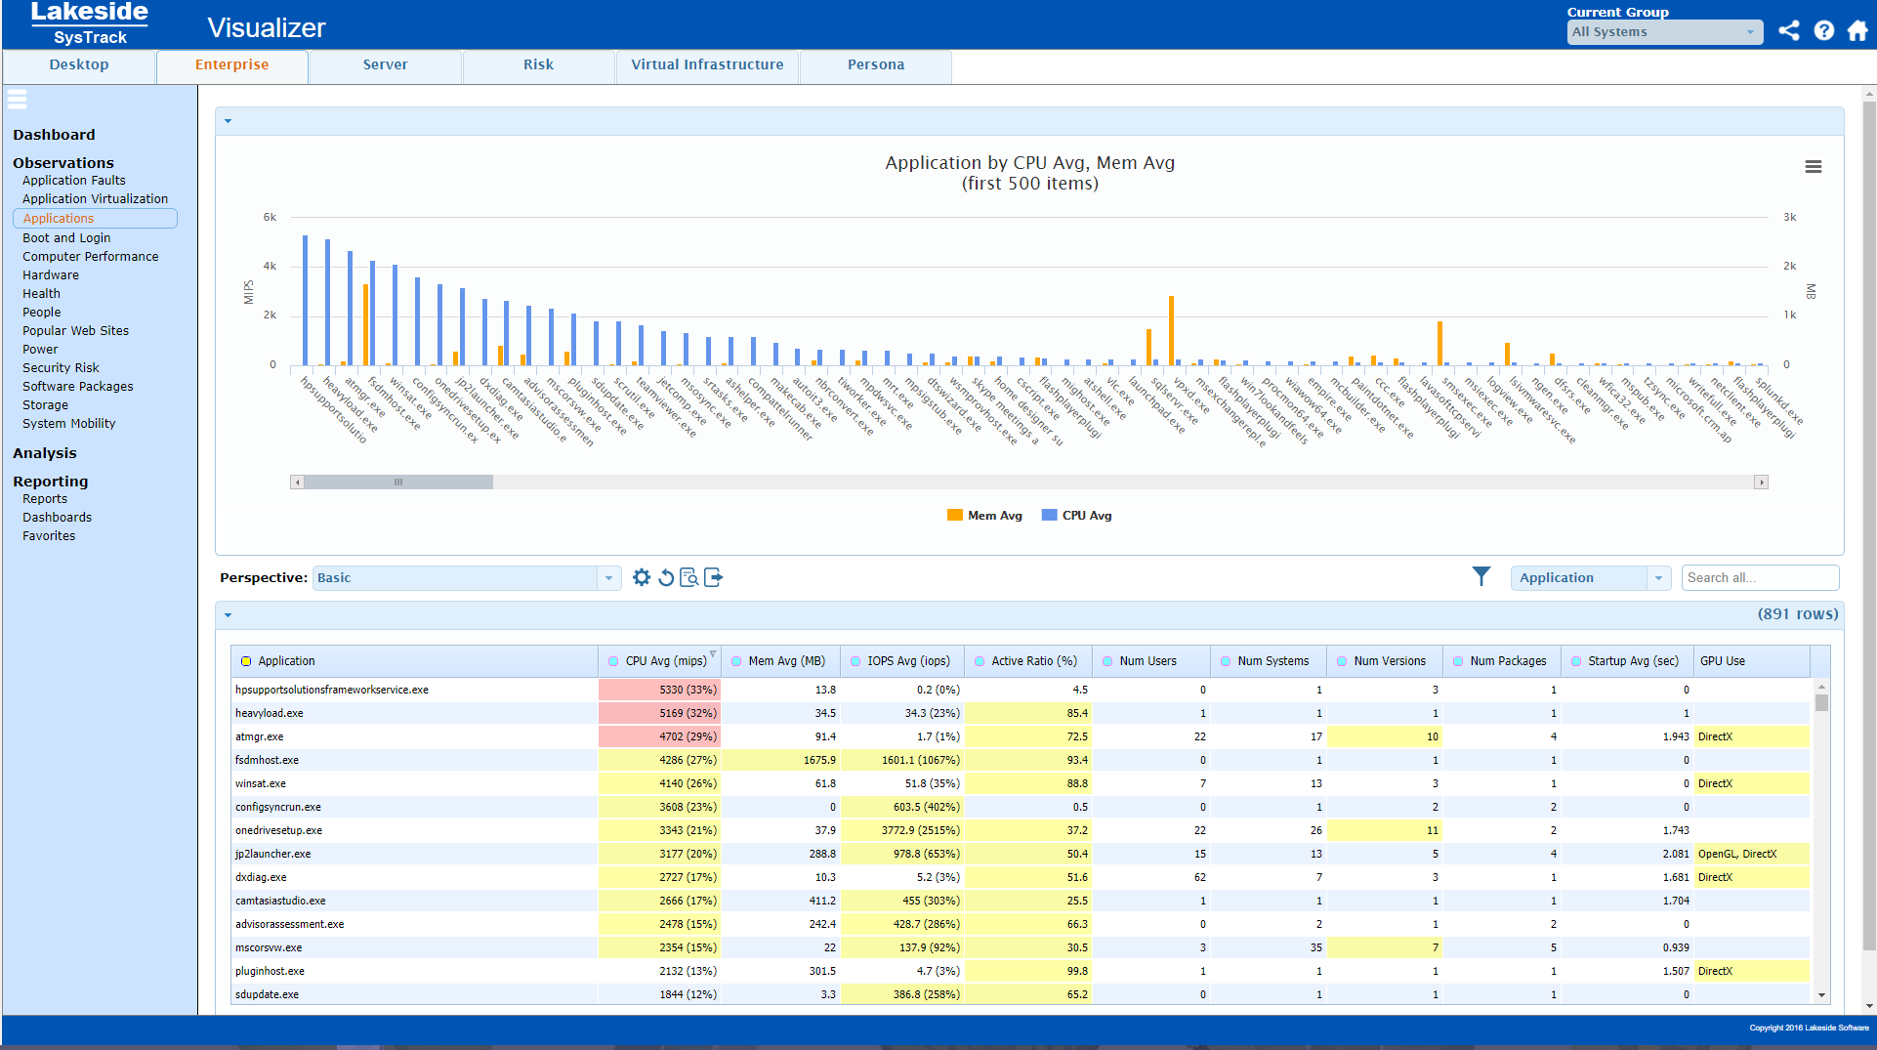Viewport: 1877px width, 1050px height.
Task: Open Computer Performance link
Action: pyautogui.click(x=91, y=257)
